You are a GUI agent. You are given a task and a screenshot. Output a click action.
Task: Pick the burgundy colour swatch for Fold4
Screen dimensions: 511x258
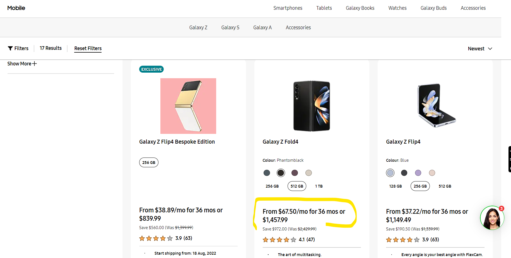tap(295, 173)
